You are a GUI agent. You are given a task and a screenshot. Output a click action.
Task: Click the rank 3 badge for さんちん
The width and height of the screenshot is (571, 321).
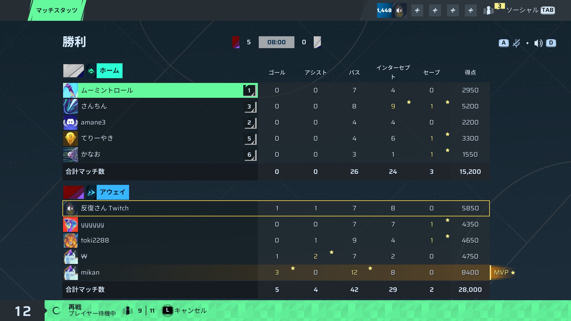point(250,107)
